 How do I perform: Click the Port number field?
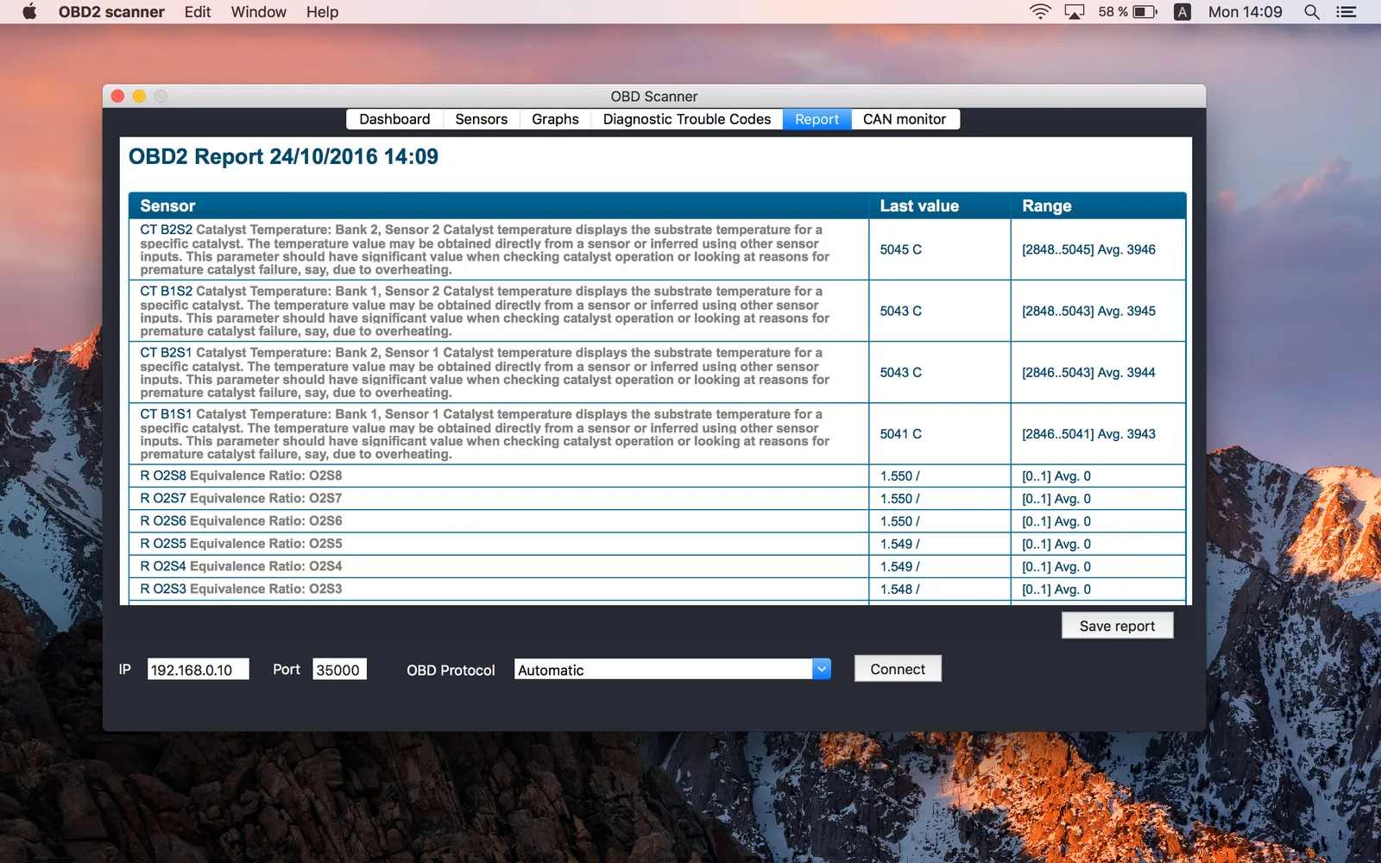tap(339, 670)
